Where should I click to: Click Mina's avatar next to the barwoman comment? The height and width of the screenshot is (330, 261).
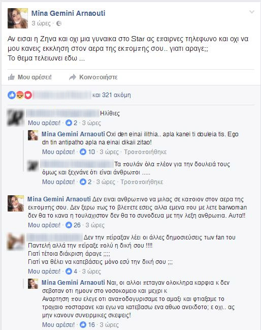16,203
